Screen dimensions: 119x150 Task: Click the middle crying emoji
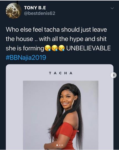[55, 48]
